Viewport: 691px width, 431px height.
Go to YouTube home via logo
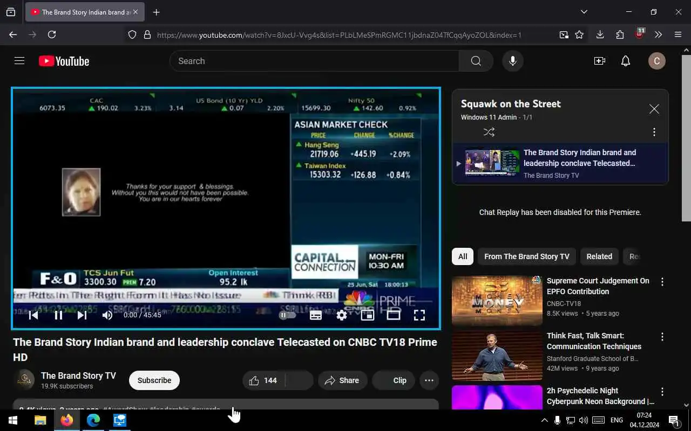[x=64, y=61]
